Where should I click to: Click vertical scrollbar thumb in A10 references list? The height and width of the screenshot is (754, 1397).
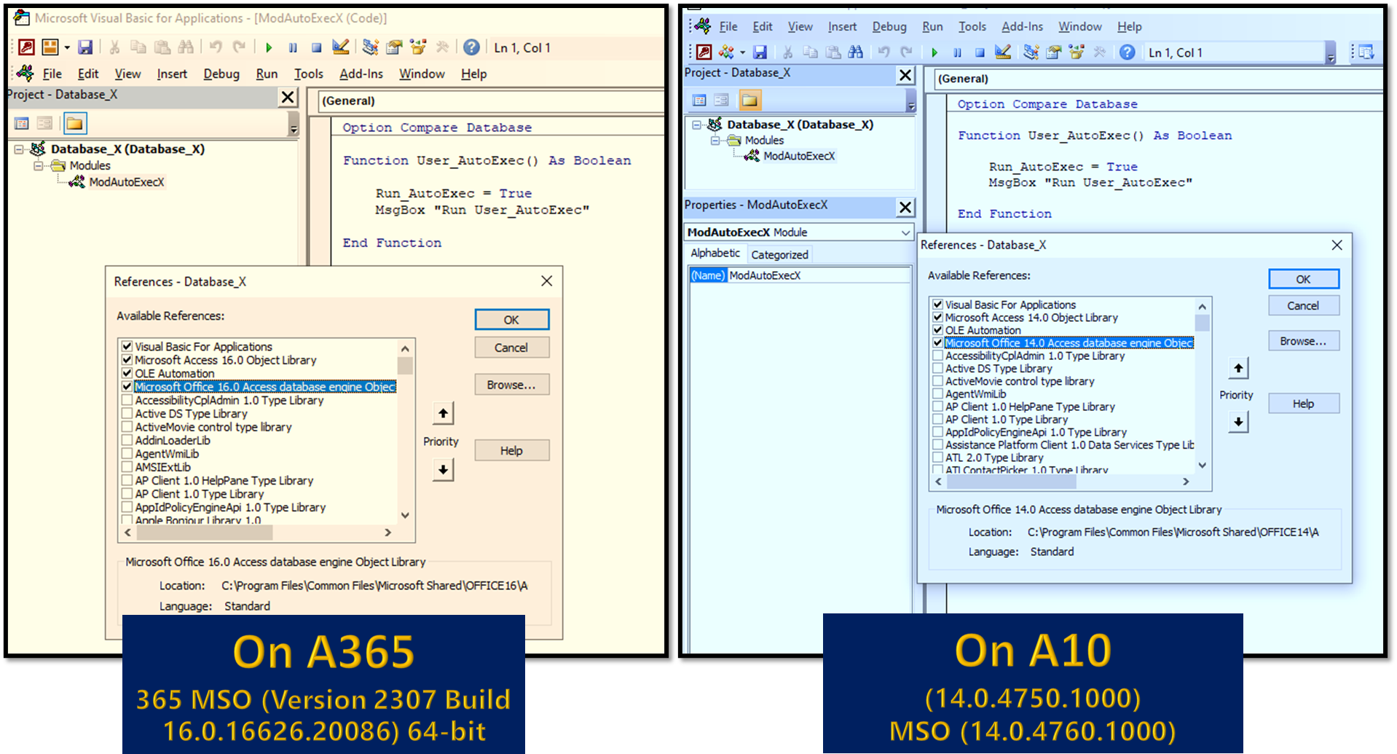coord(1203,322)
